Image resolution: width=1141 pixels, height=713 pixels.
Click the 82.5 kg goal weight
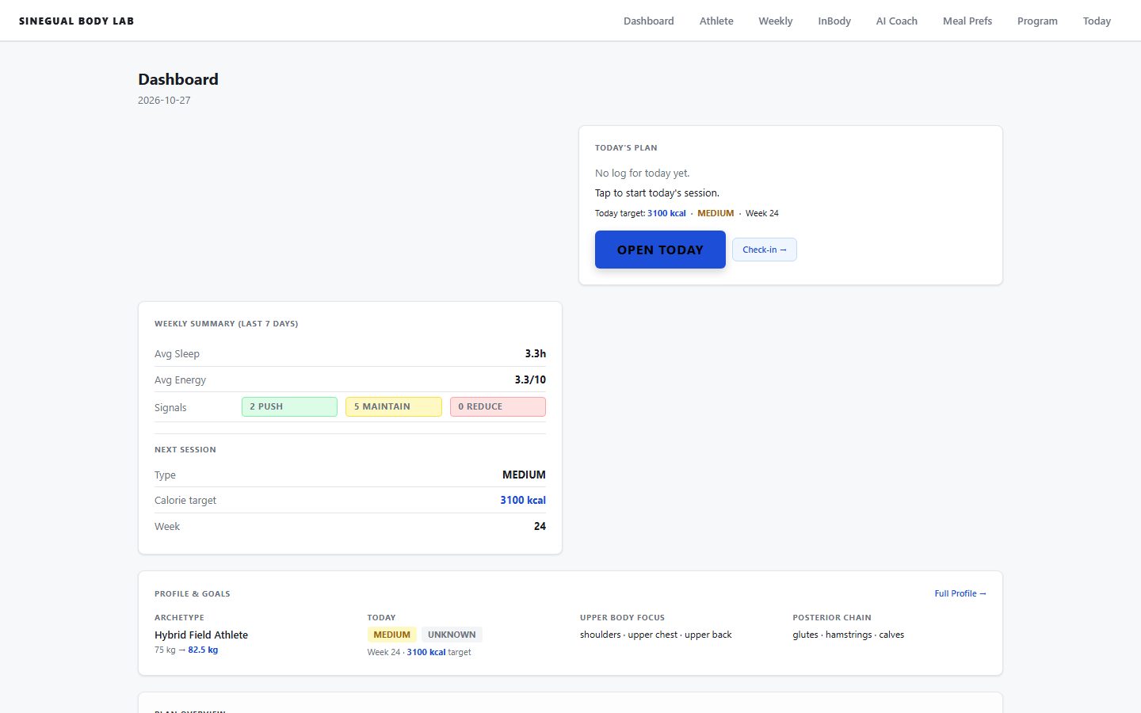tap(203, 650)
